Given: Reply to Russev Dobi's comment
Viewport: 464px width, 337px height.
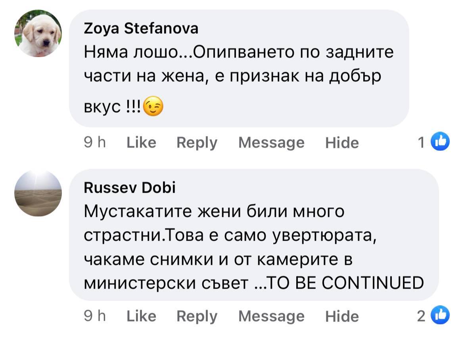Looking at the screenshot, I should [197, 316].
